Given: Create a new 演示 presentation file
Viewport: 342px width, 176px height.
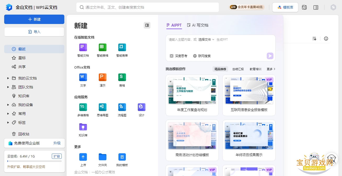Looking at the screenshot, I should coord(102,77).
